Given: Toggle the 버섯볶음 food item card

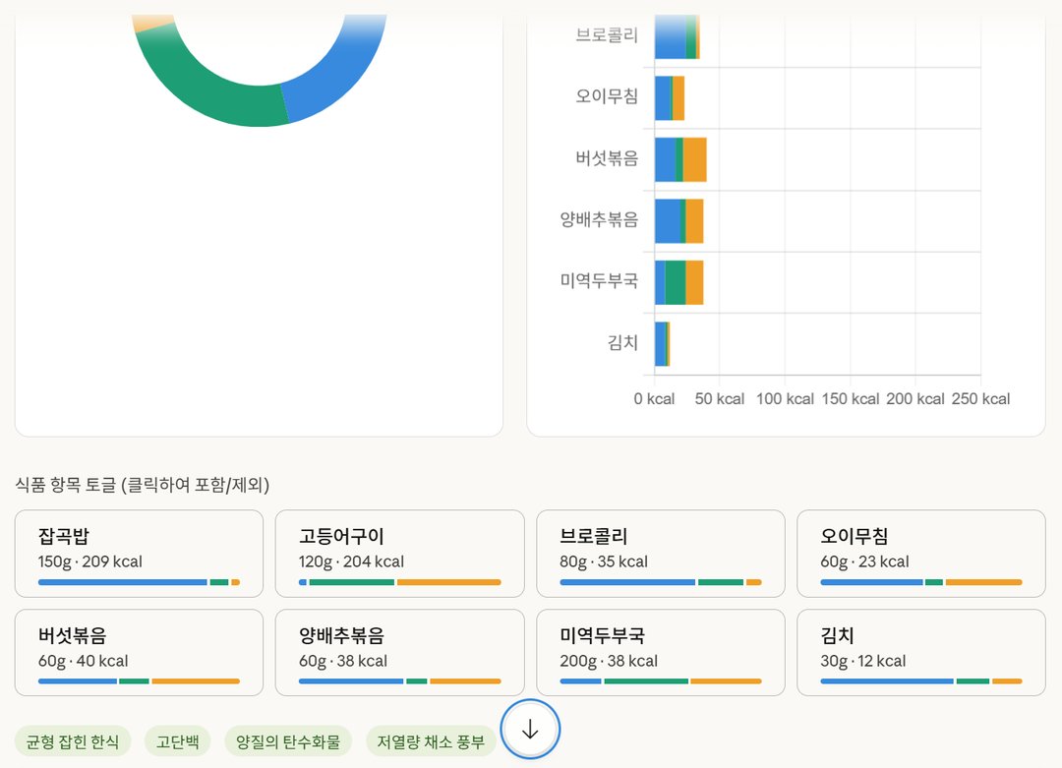Looking at the screenshot, I should point(139,653).
